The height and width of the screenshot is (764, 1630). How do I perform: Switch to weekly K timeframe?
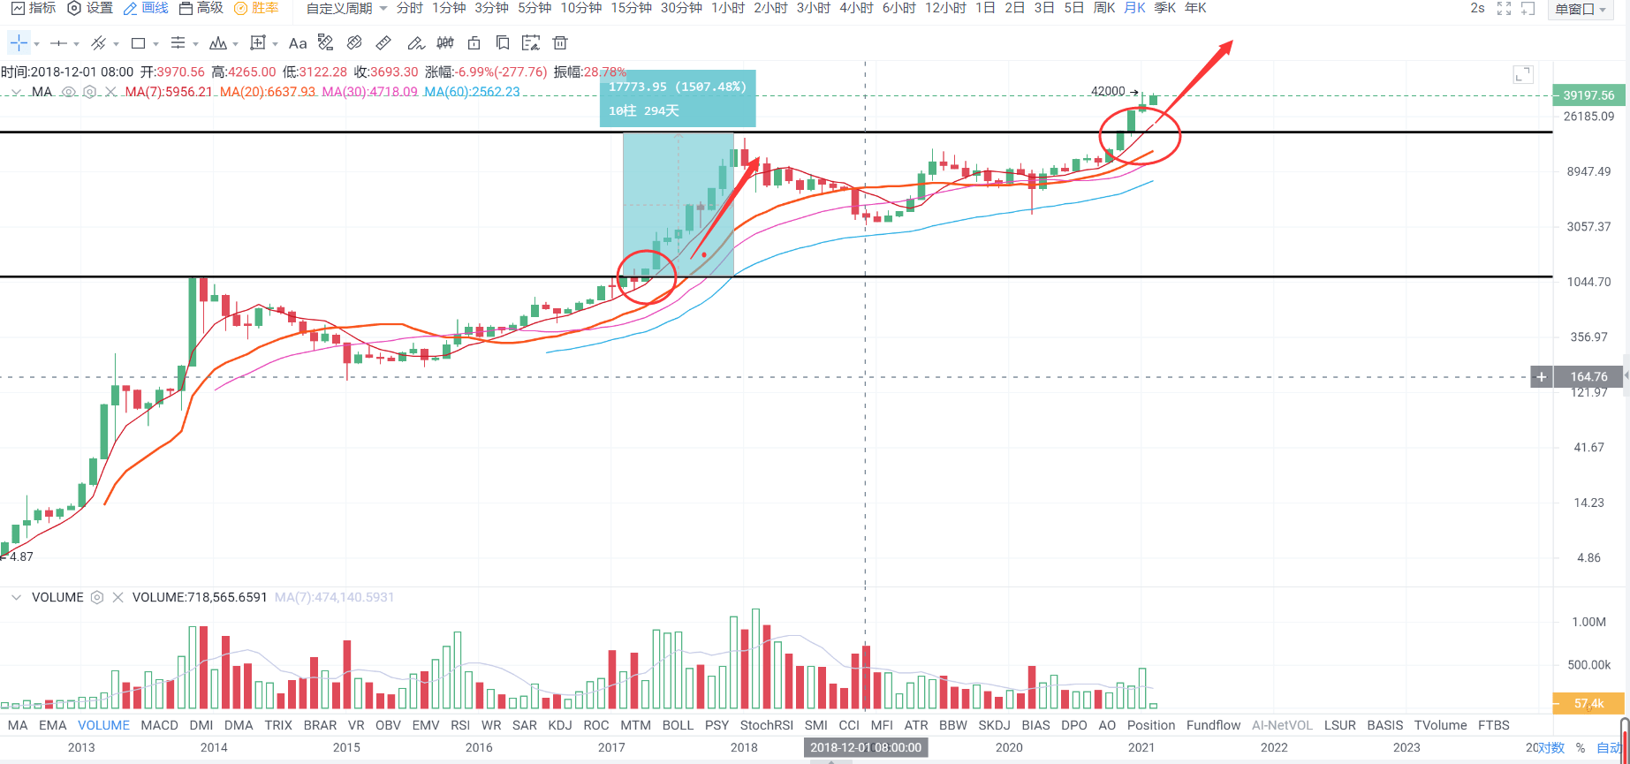[x=1104, y=8]
